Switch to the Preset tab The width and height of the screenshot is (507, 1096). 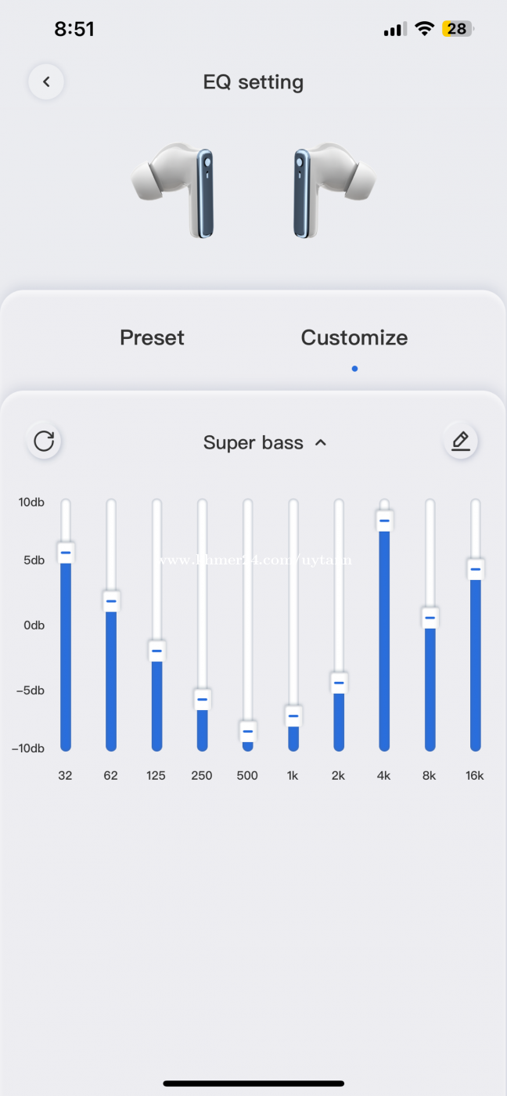click(x=152, y=337)
